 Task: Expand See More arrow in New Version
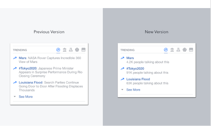(122, 89)
